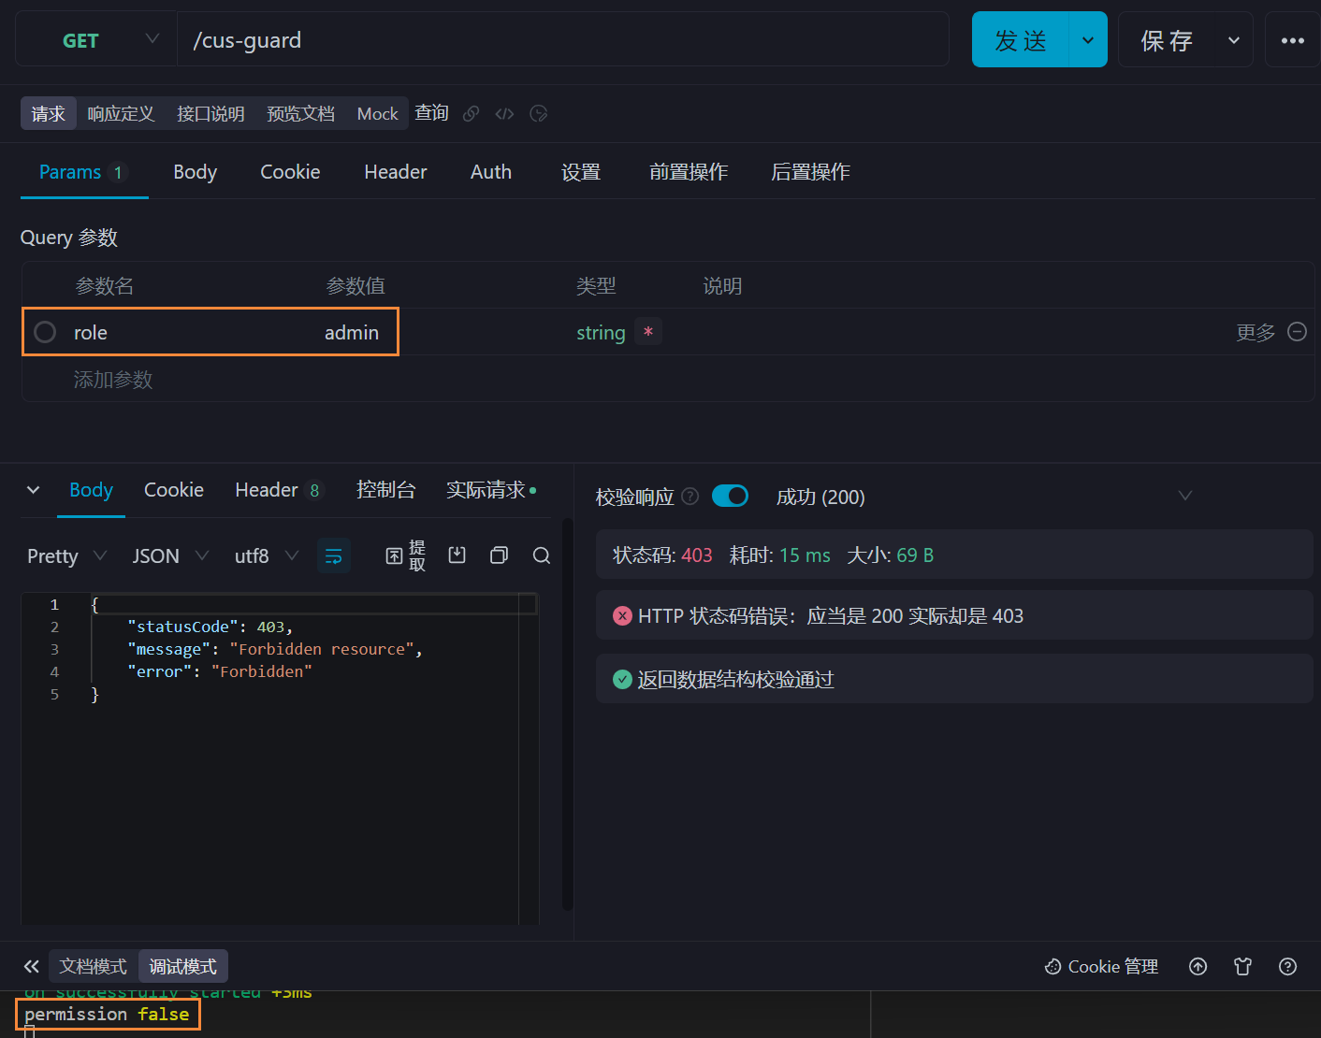Open the request Cookie tab
Image resolution: width=1321 pixels, height=1038 pixels.
tap(290, 172)
